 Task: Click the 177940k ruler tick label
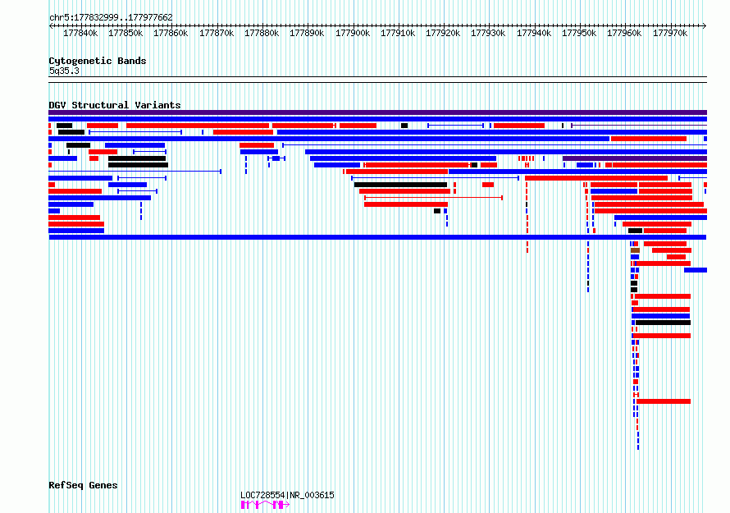[x=534, y=33]
